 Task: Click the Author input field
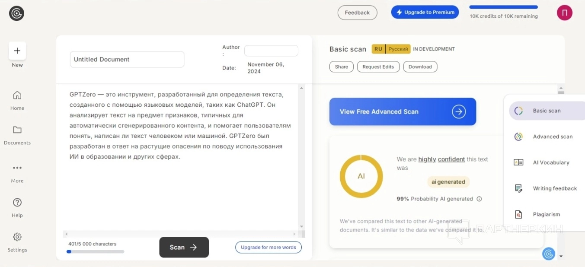point(271,51)
